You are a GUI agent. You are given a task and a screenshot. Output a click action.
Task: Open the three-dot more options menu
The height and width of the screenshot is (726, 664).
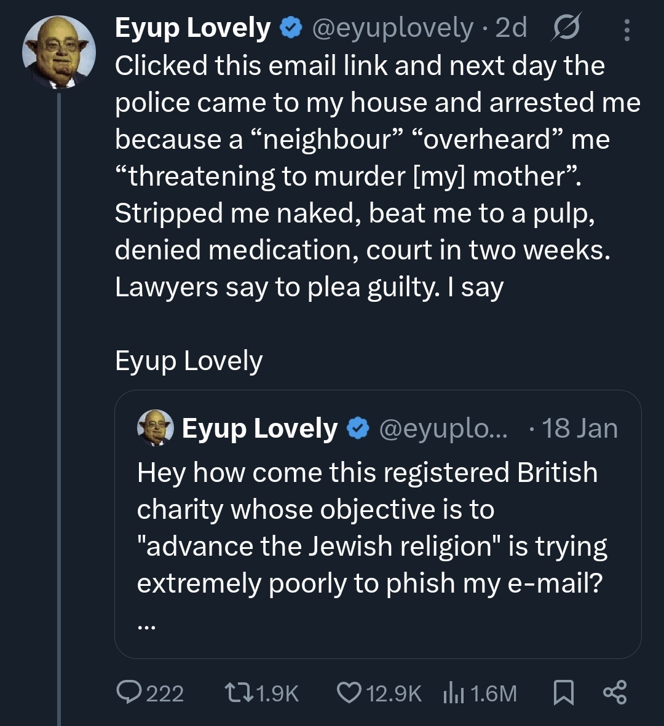tap(626, 30)
